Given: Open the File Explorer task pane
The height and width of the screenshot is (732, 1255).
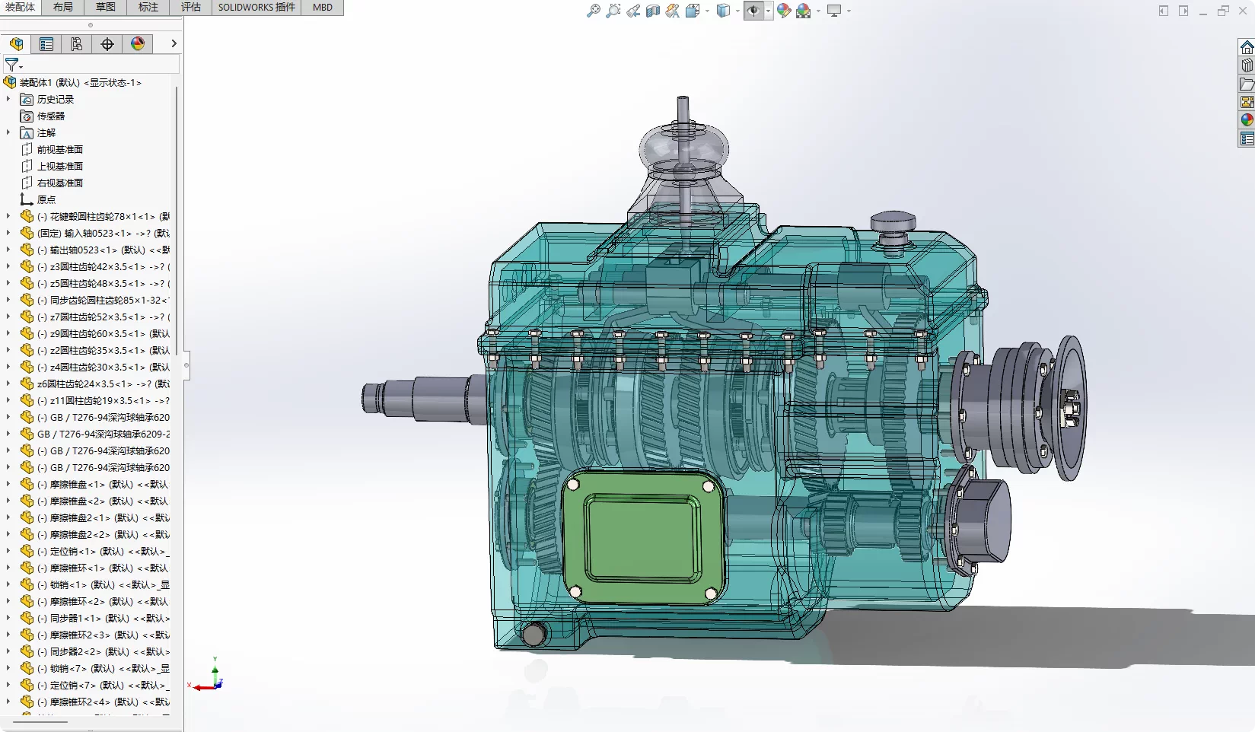Looking at the screenshot, I should pos(1247,84).
